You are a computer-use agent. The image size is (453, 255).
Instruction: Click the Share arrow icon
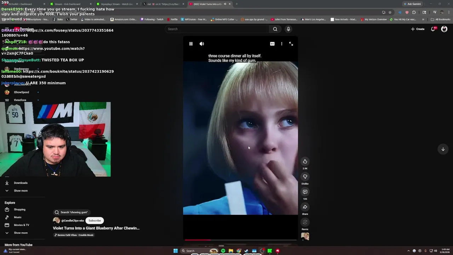305,207
